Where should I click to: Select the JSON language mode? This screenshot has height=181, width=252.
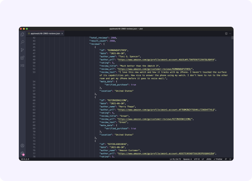coord(208,159)
